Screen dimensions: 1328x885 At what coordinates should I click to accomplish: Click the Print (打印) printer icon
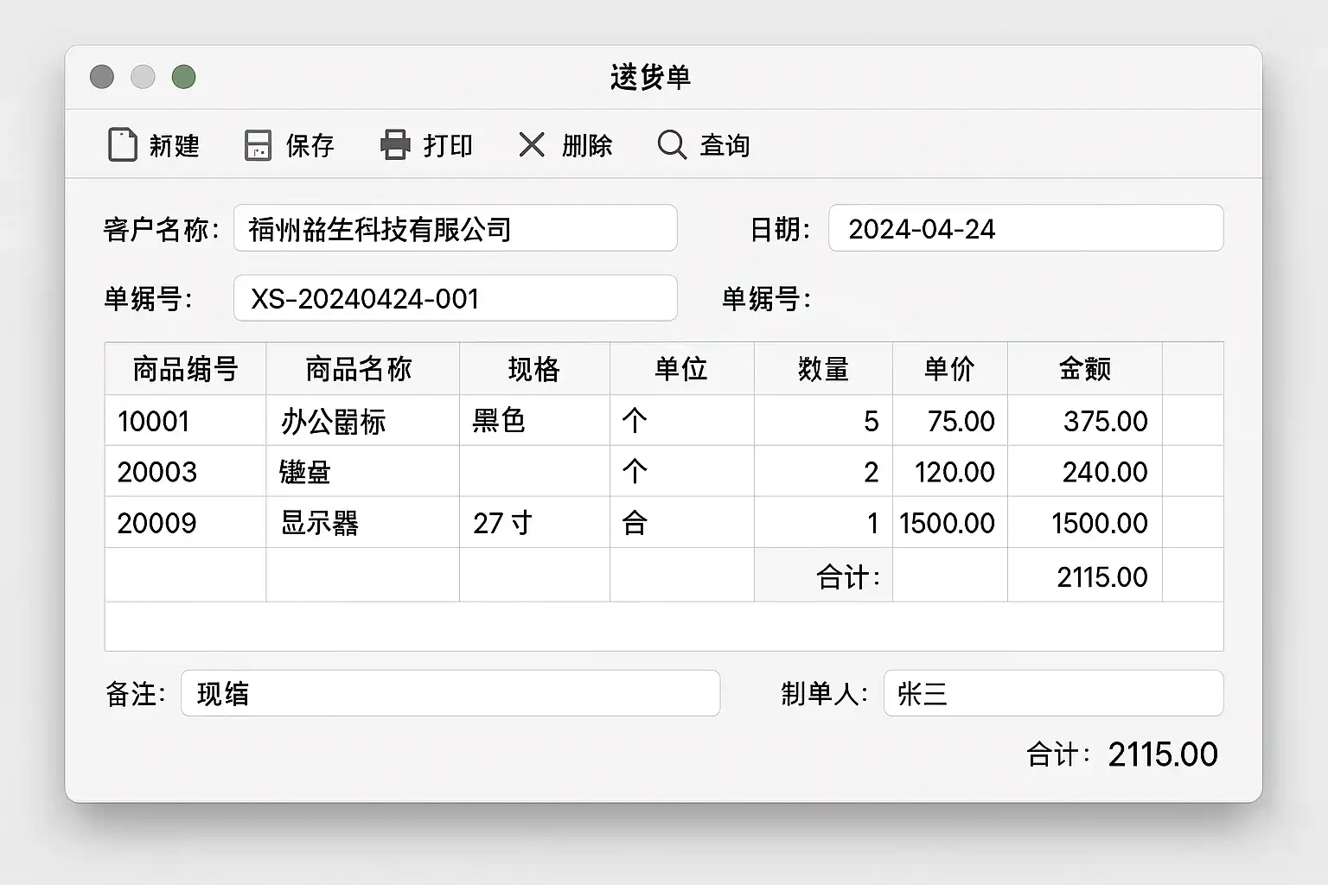(x=395, y=145)
